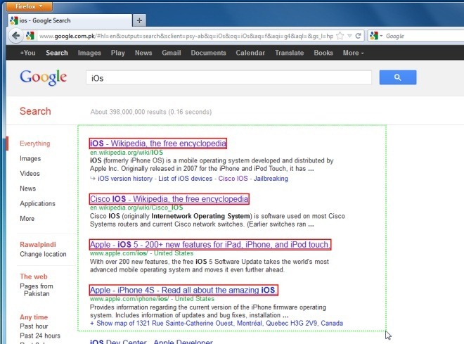Image resolution: width=464 pixels, height=344 pixels.
Task: Open 'Apple - iPhone 4S' result link
Action: (183, 290)
